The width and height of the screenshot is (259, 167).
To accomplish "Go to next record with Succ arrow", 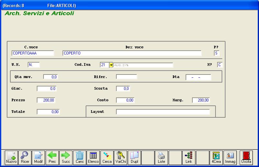I will [66, 158].
